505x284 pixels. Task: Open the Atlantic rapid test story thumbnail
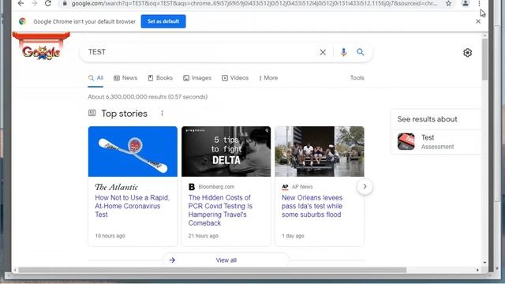pyautogui.click(x=133, y=151)
